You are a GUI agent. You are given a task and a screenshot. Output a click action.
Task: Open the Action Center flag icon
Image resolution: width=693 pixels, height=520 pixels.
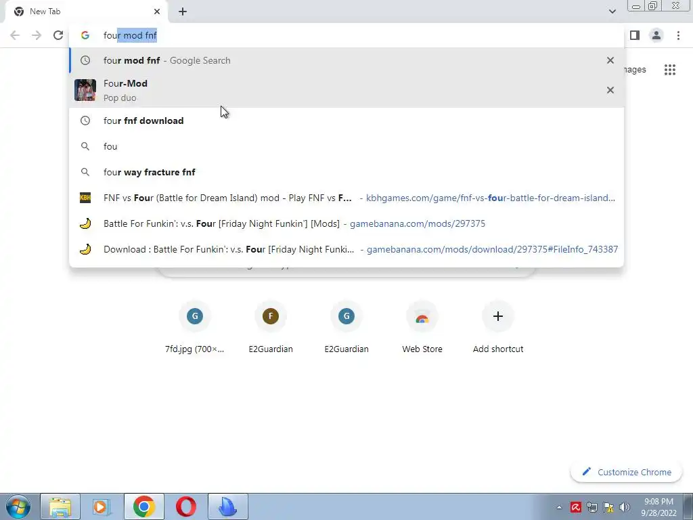tap(608, 507)
